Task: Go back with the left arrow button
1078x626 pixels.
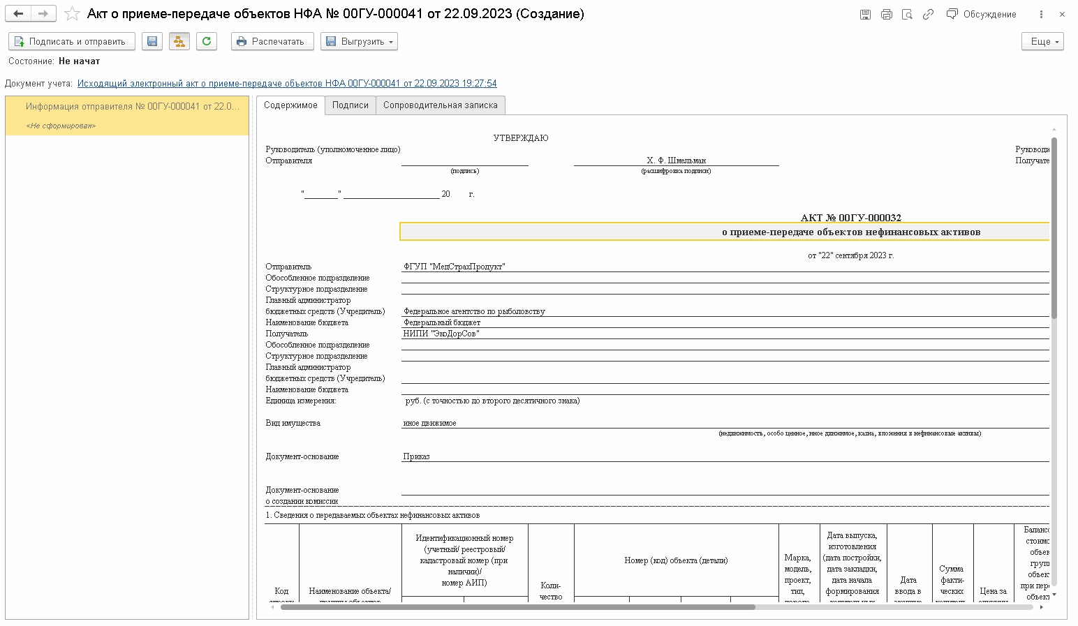Action: pos(18,13)
